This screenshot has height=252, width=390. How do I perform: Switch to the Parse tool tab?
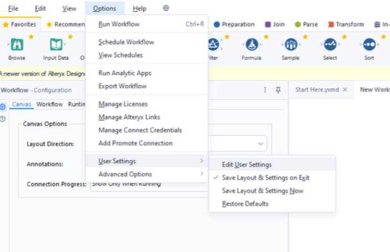click(x=306, y=24)
